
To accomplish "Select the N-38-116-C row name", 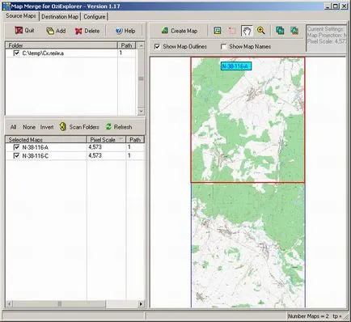I will point(36,156).
